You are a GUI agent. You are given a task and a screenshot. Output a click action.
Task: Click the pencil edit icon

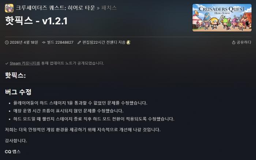(79, 43)
